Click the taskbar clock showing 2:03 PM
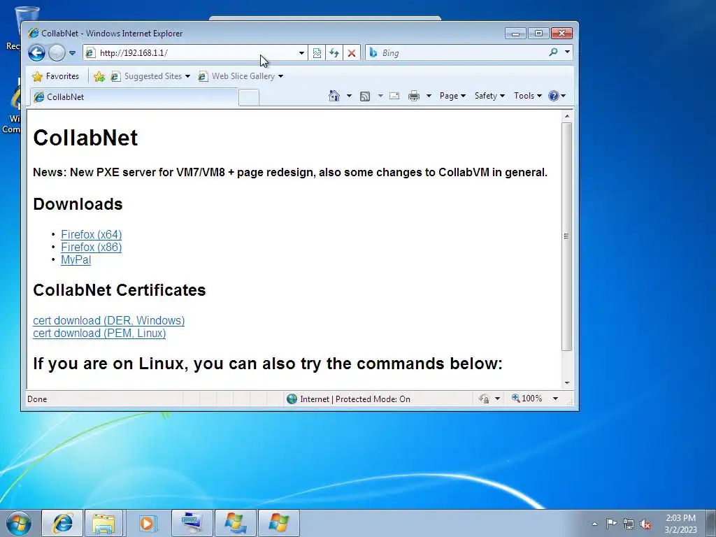 click(x=680, y=524)
